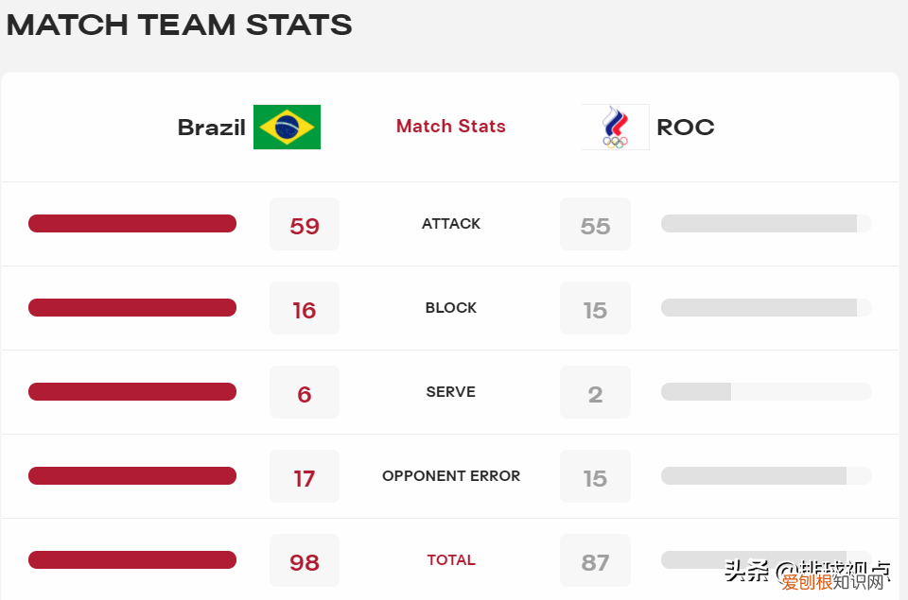Select the Match Stats tab
The width and height of the screenshot is (908, 600).
[x=451, y=126]
